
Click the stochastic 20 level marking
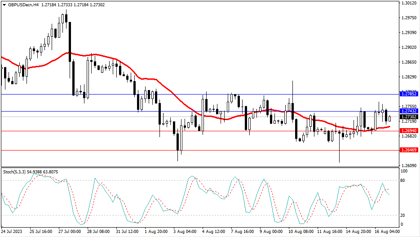(x=403, y=215)
